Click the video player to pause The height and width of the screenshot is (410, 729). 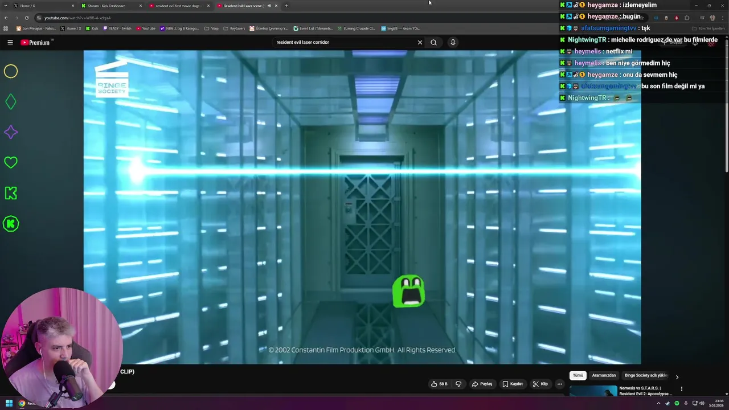362,207
